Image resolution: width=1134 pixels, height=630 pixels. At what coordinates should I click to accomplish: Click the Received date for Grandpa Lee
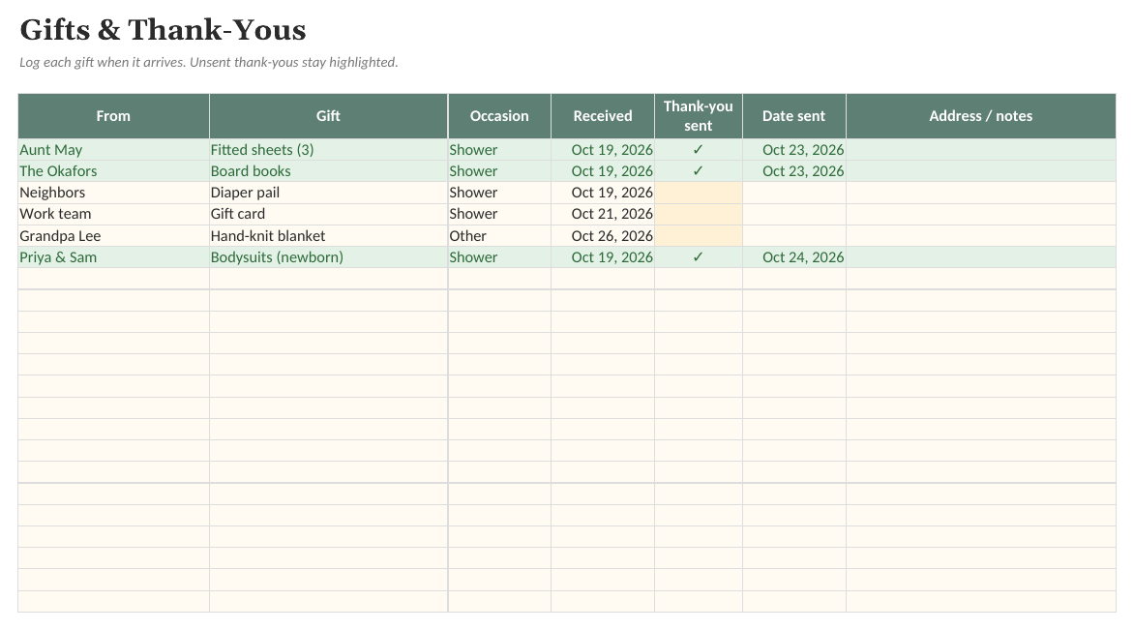pyautogui.click(x=603, y=236)
